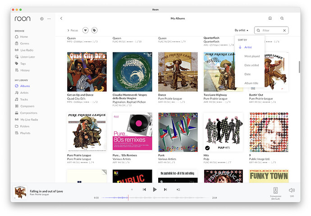Open the volume control speaker icon
Image resolution: width=311 pixels, height=216 pixels.
(292, 190)
